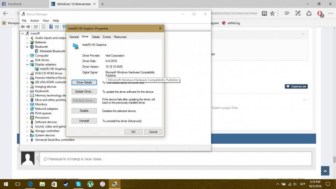Click the volume speaker tray icon
The height and width of the screenshot is (189, 336).
point(295,184)
